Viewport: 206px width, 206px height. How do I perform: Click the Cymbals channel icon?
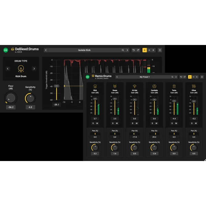tap(154, 86)
